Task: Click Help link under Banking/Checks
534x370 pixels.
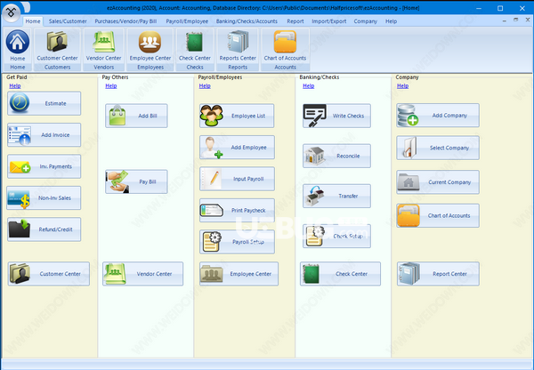Action: click(309, 85)
